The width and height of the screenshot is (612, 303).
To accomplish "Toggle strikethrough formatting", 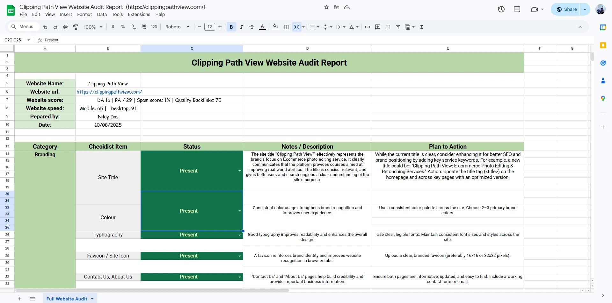I will click(x=251, y=27).
